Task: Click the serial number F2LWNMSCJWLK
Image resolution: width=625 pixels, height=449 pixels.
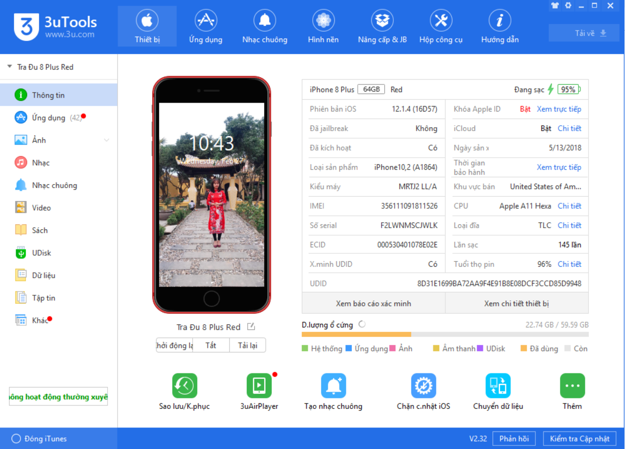Action: coord(409,226)
